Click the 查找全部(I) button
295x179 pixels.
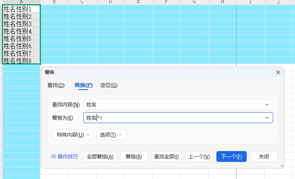point(167,156)
